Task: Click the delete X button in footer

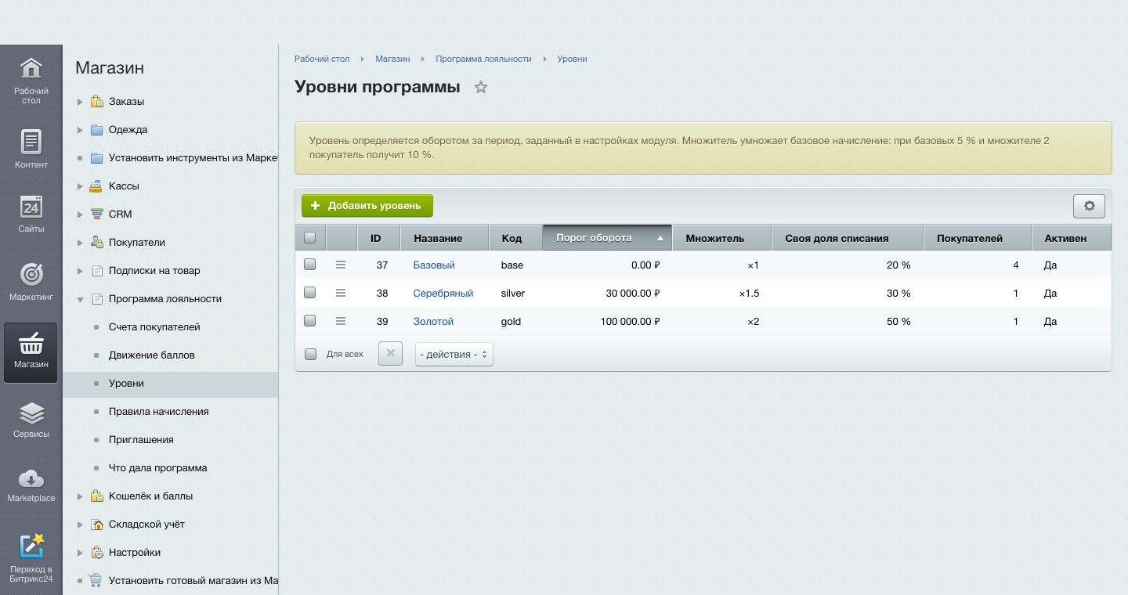Action: pyautogui.click(x=390, y=354)
